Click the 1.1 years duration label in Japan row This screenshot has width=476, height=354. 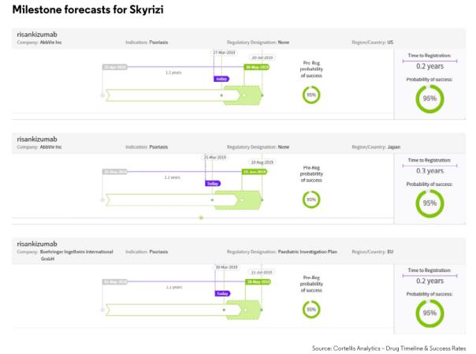pos(173,177)
